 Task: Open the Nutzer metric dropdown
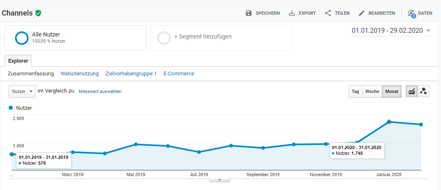pyautogui.click(x=22, y=91)
